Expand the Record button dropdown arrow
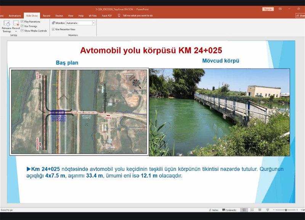Screen dimensions: 305x220 pyautogui.click(x=16, y=31)
